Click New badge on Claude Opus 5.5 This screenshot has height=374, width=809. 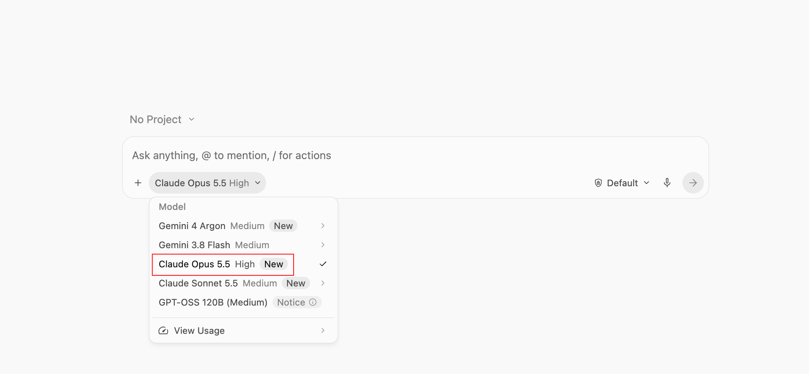coord(274,264)
